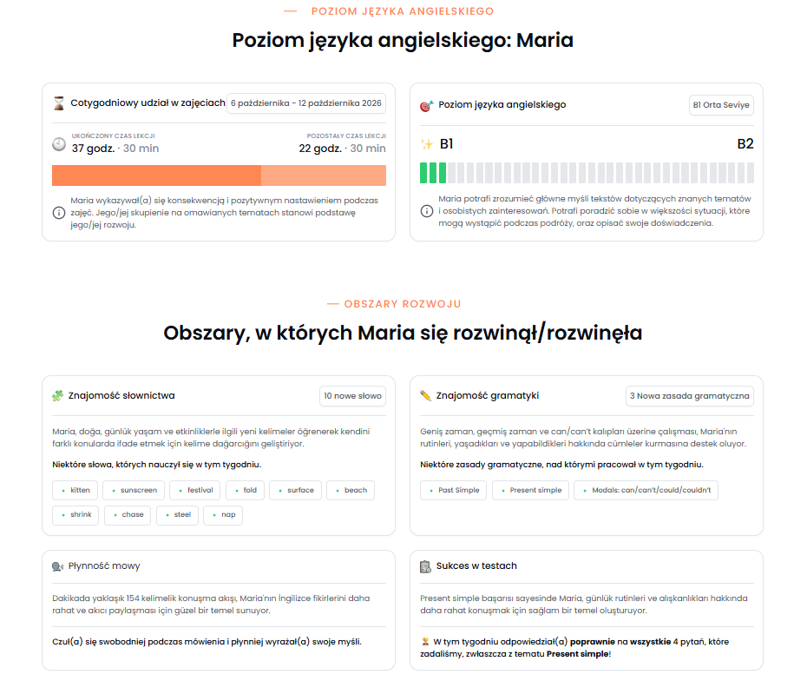Image resolution: width=807 pixels, height=681 pixels.
Task: Click the 'Dakikada yaklaşık 154 kelimelik' fluency description
Action: tap(211, 605)
